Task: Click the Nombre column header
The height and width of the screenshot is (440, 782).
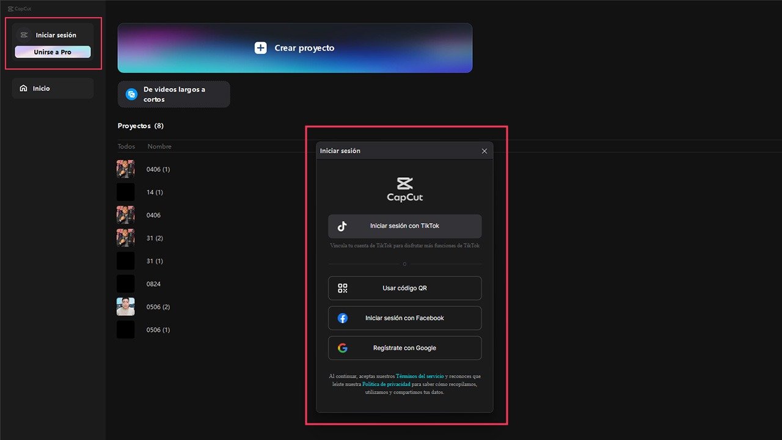Action: point(159,146)
